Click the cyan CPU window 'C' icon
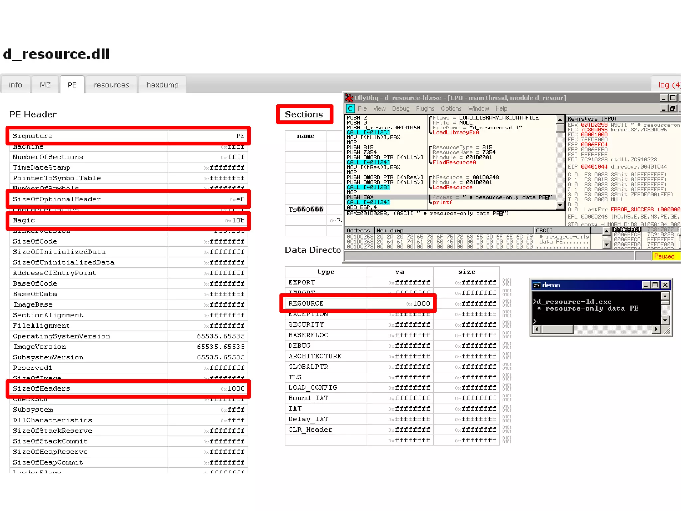 click(x=350, y=109)
